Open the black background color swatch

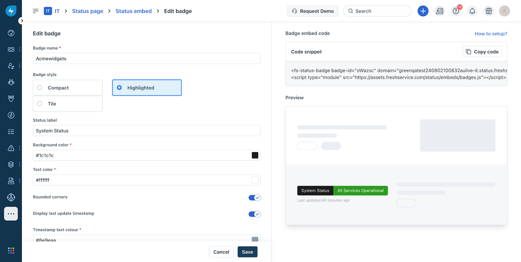(x=255, y=155)
